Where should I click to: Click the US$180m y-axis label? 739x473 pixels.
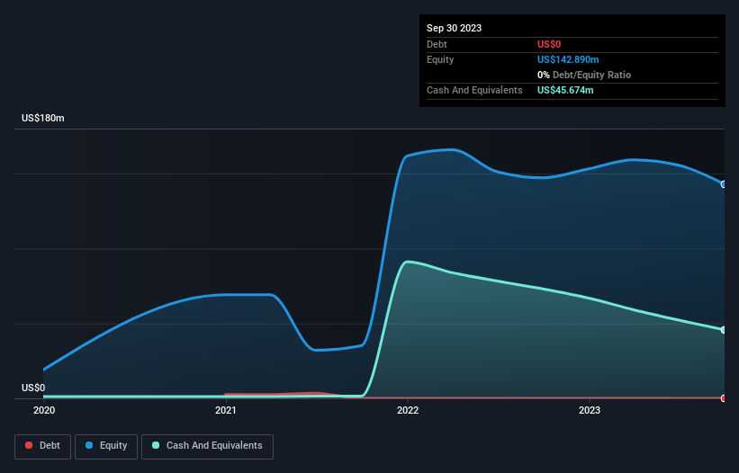click(43, 118)
